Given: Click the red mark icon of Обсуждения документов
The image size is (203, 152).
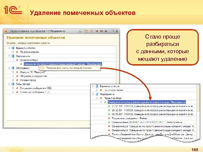Looking at the screenshot, I should 17,76.
